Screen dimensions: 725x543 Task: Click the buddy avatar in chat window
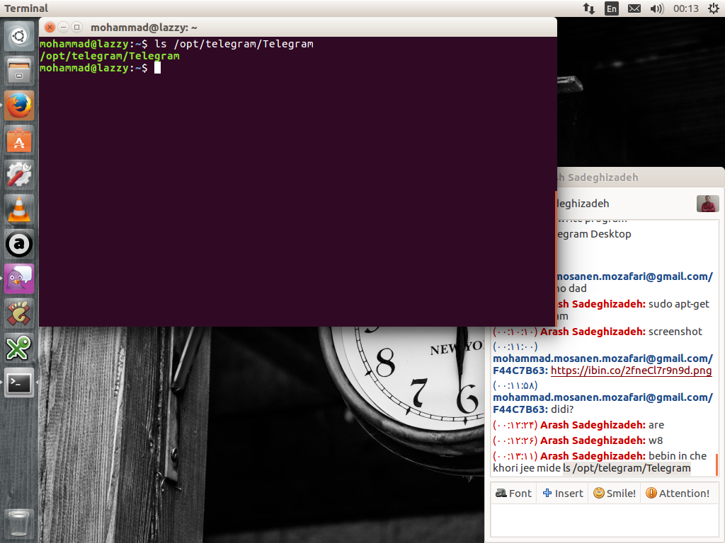pyautogui.click(x=707, y=204)
